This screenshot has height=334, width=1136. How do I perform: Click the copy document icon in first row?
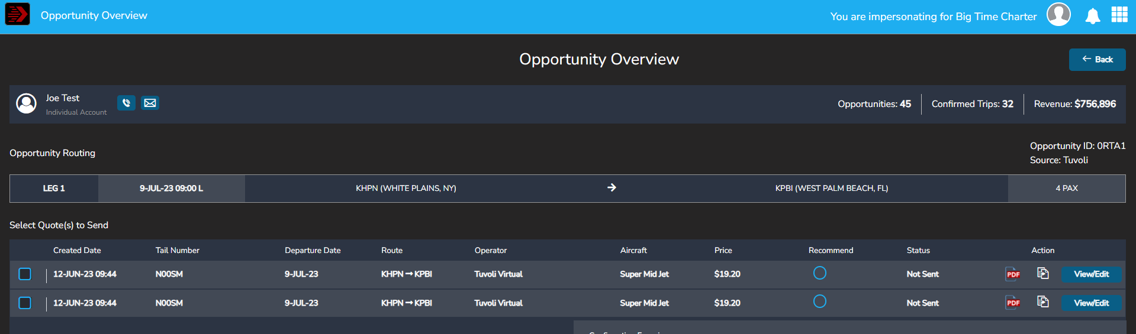pos(1042,273)
